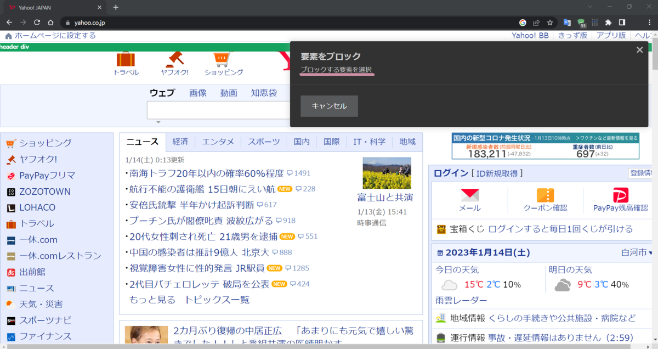The height and width of the screenshot is (349, 658).
Task: Open スポーツナビ in the sidebar
Action: coord(46,320)
